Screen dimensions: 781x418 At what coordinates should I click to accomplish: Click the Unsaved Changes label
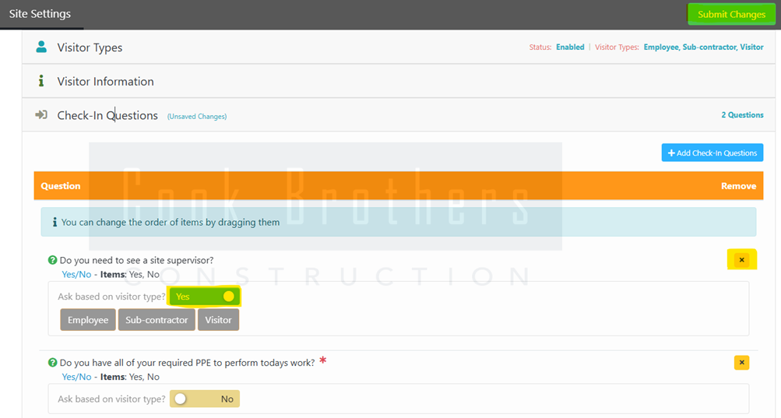[x=197, y=117]
